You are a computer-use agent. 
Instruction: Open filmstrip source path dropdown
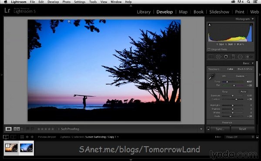tap(118, 137)
